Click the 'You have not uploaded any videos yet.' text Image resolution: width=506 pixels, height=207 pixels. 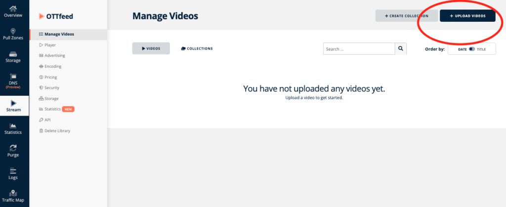click(314, 88)
